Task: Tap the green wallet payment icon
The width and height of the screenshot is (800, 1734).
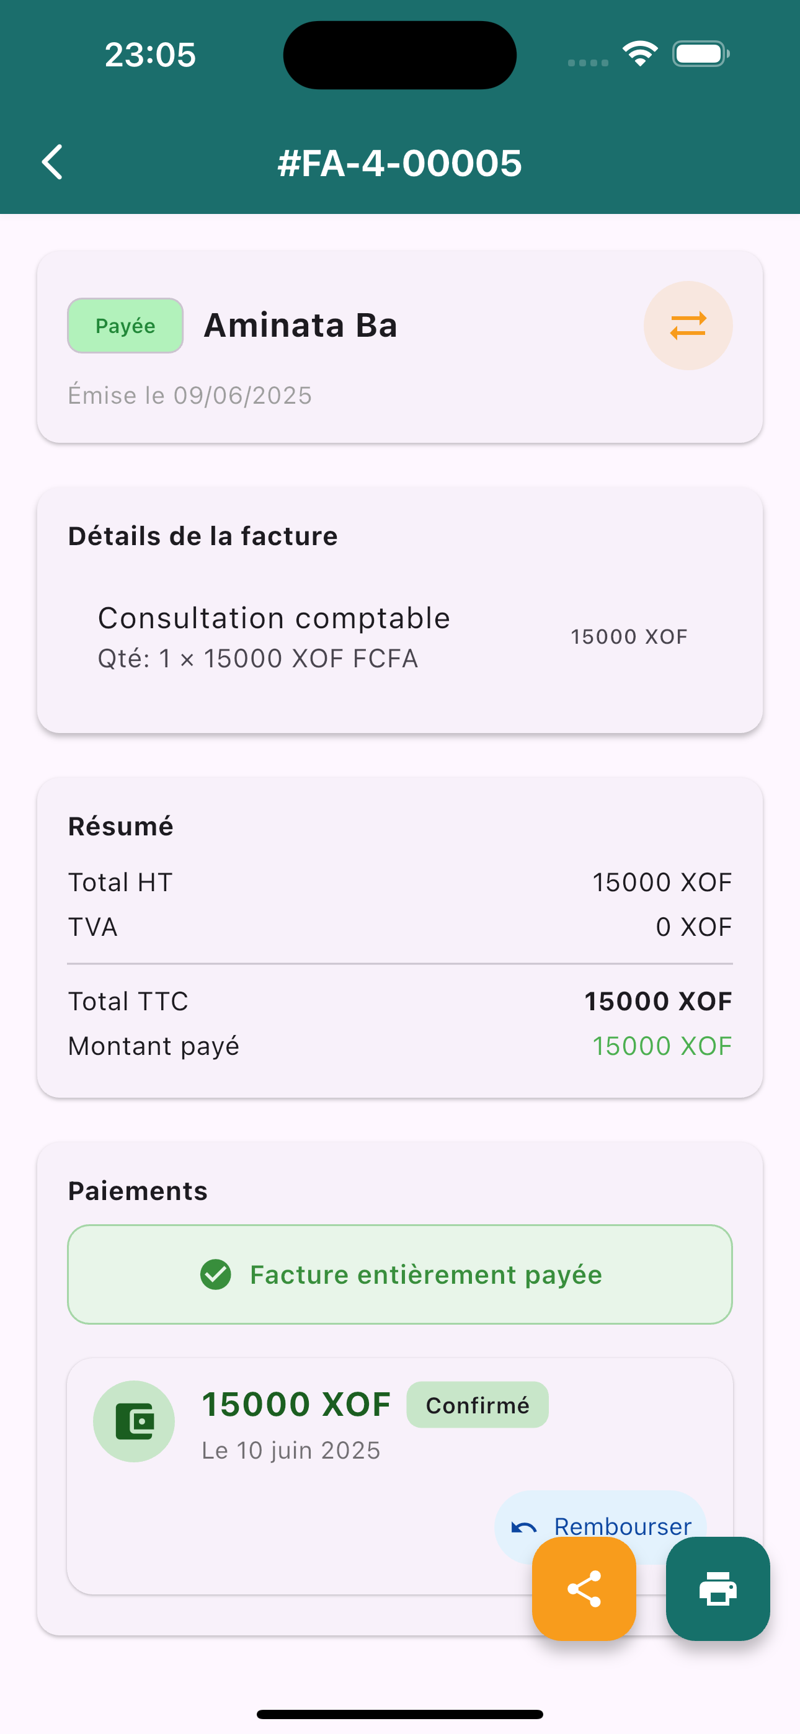Action: click(134, 1421)
